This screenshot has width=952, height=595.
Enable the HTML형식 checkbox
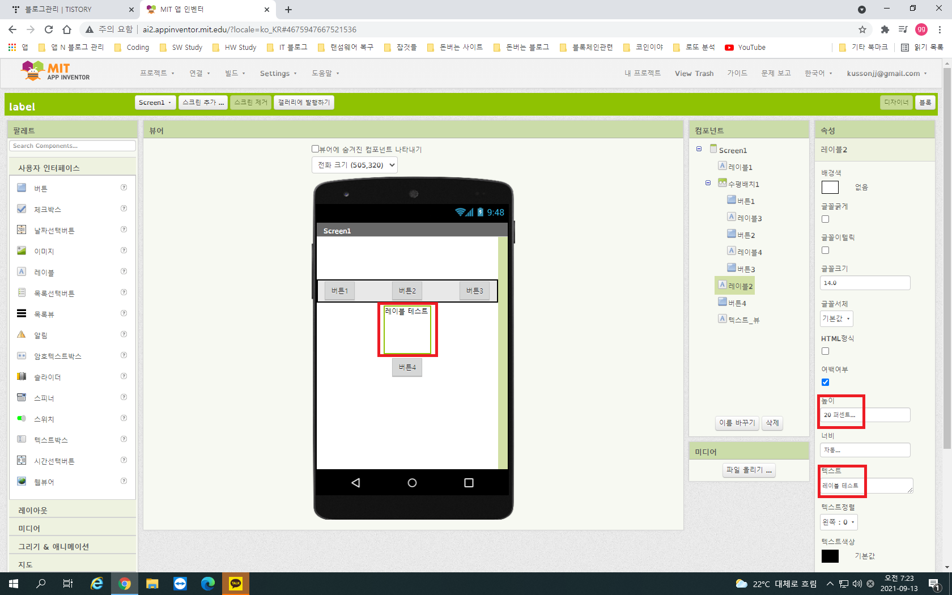(825, 351)
